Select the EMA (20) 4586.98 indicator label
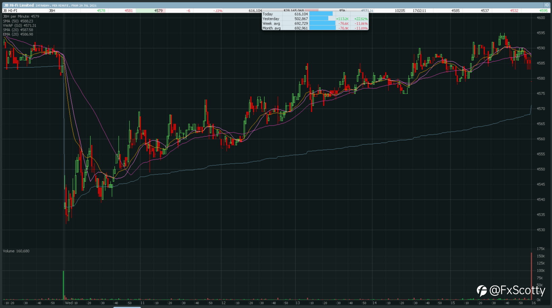 coord(18,34)
